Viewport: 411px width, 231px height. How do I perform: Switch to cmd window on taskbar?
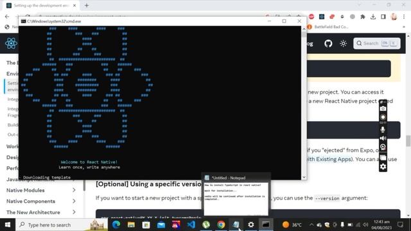tap(266, 225)
